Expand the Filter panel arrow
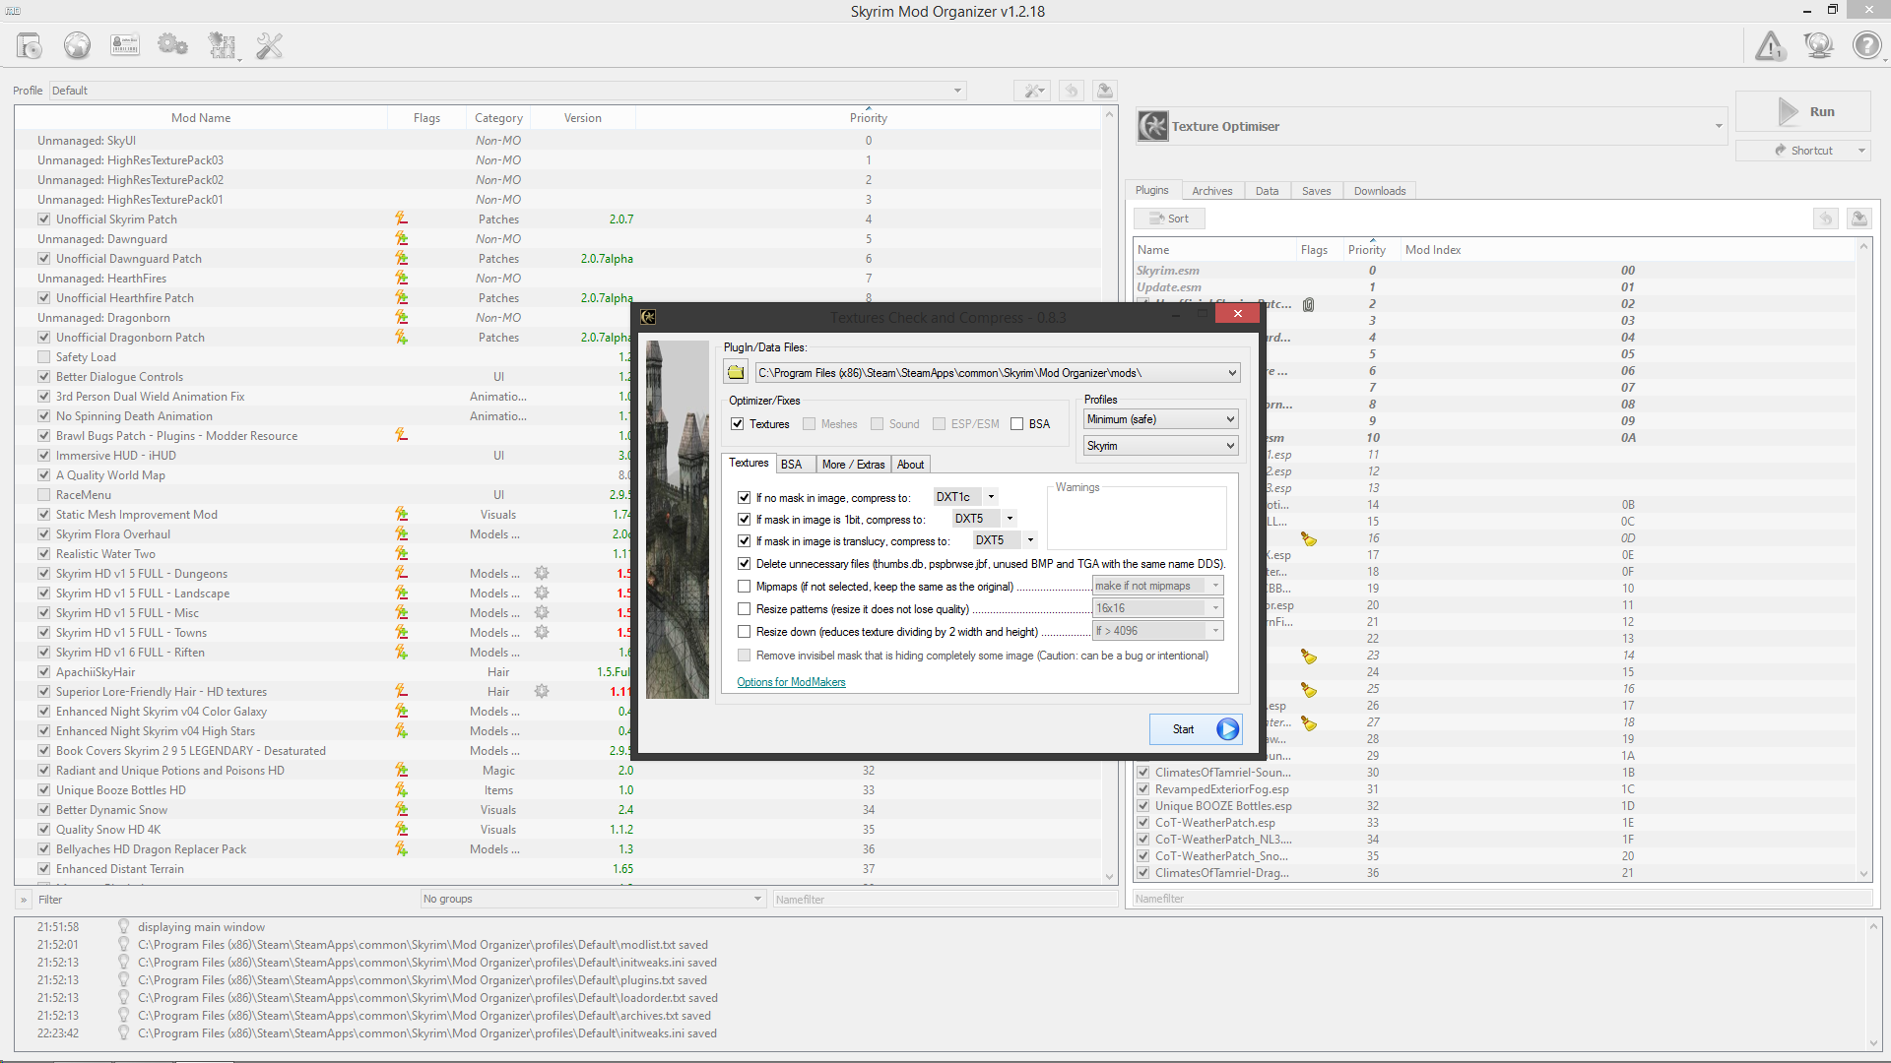Image resolution: width=1891 pixels, height=1063 pixels. 24,900
